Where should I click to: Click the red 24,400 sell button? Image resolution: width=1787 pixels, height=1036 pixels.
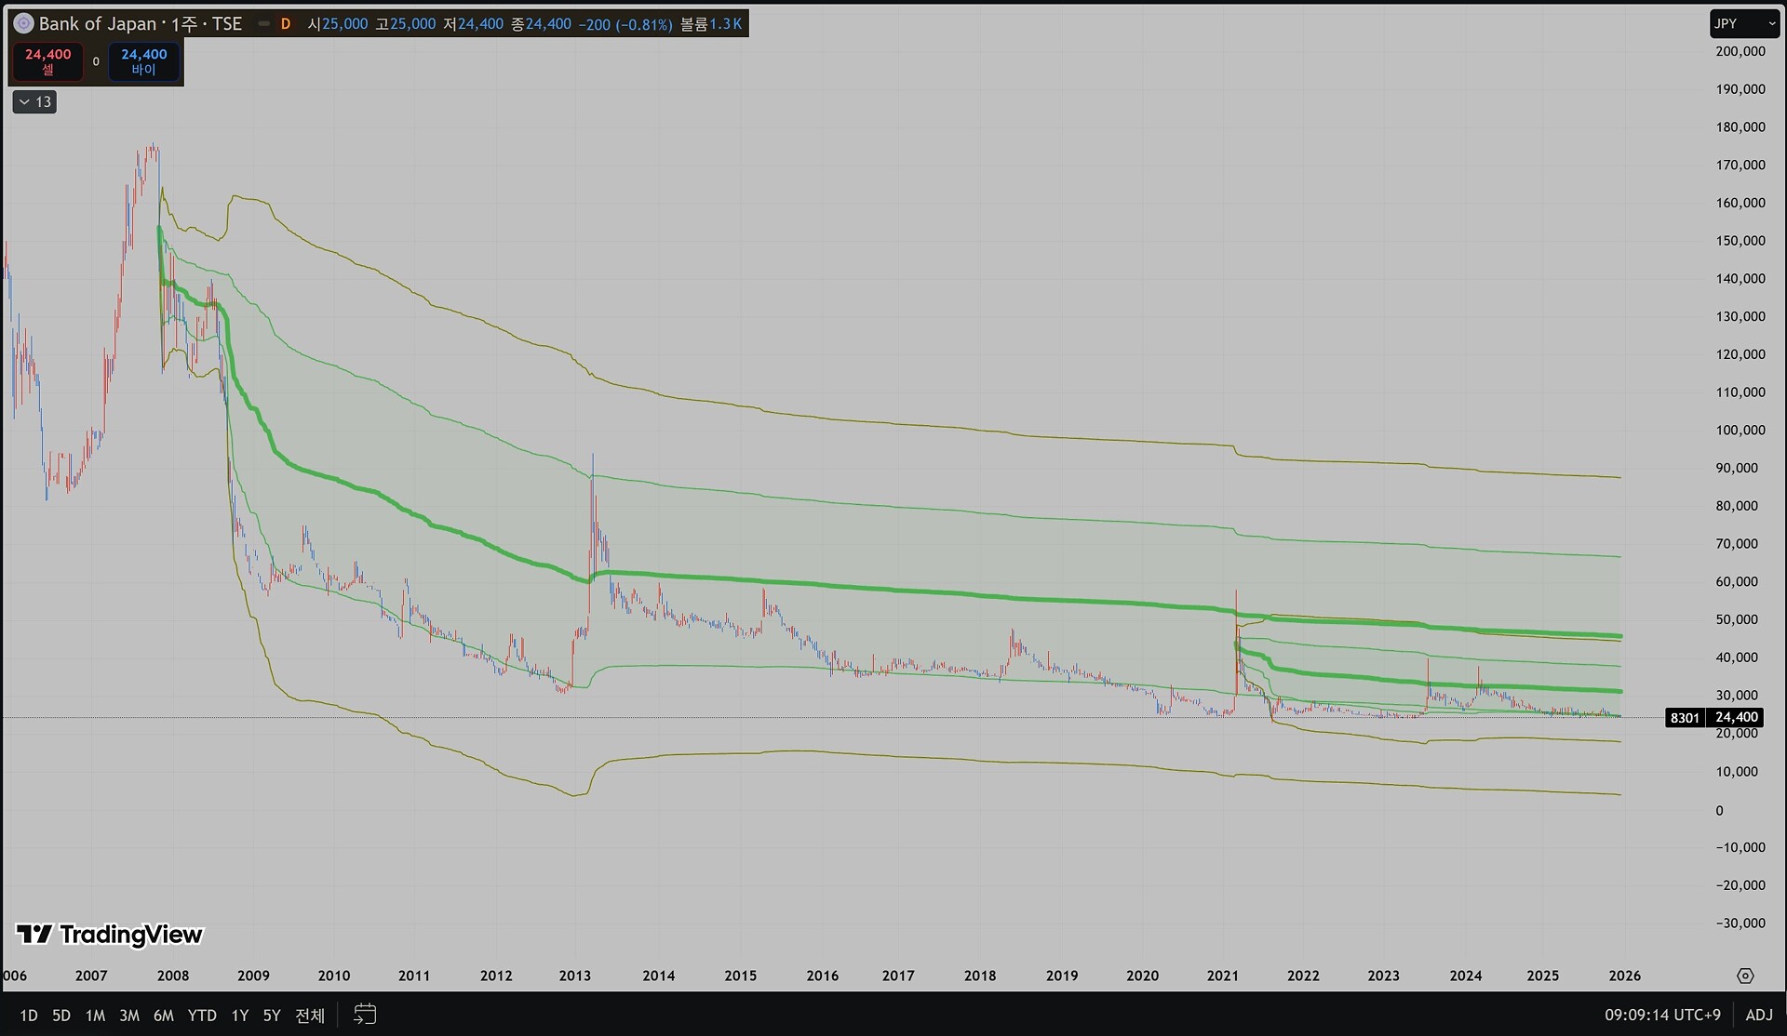pyautogui.click(x=47, y=61)
